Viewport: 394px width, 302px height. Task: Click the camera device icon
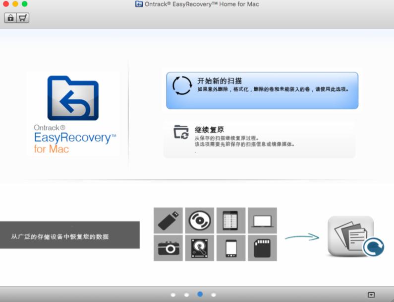168,248
